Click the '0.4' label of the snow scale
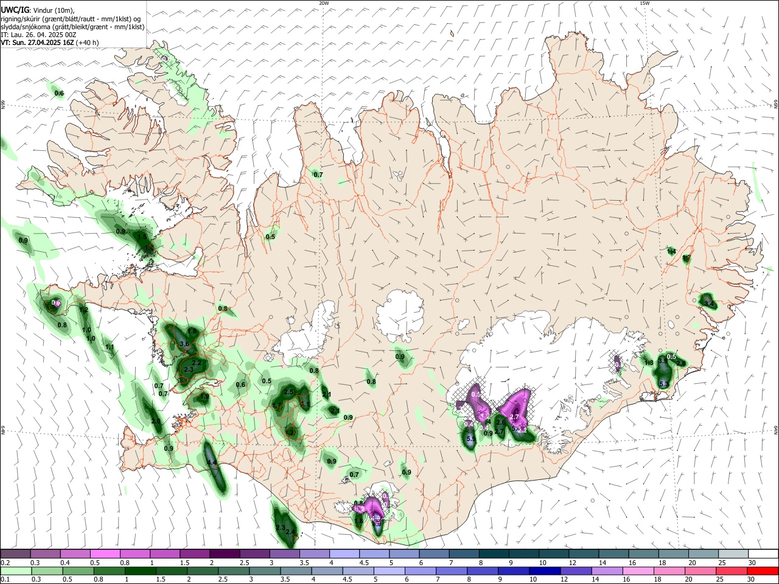The width and height of the screenshot is (779, 584). pyautogui.click(x=65, y=563)
